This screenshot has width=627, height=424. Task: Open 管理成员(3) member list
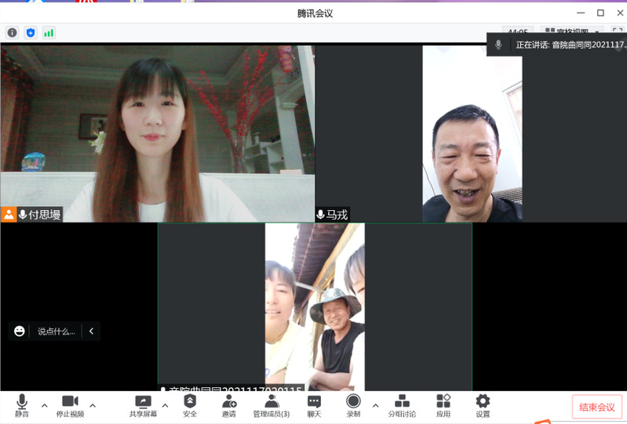coord(272,406)
